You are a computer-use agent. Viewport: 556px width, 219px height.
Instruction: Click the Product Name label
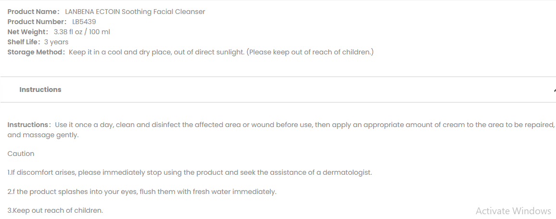[x=33, y=12]
